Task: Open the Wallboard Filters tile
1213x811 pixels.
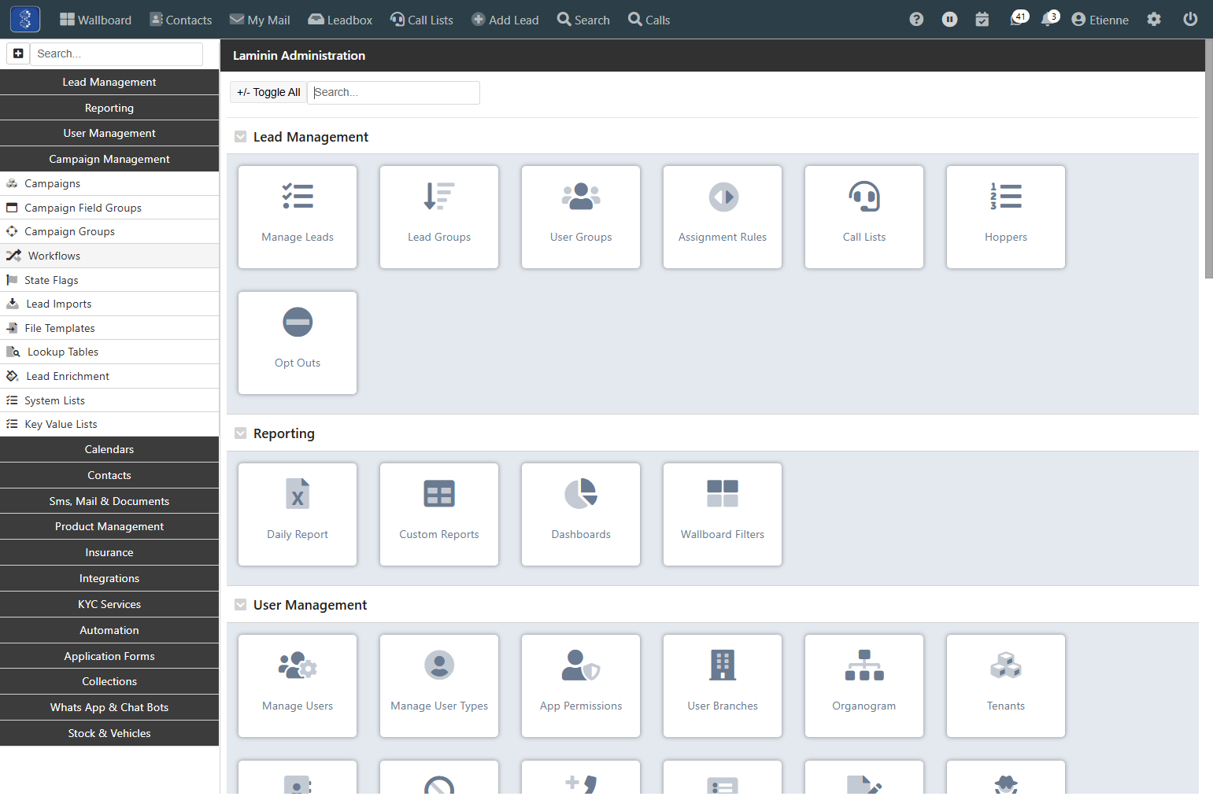Action: (723, 514)
